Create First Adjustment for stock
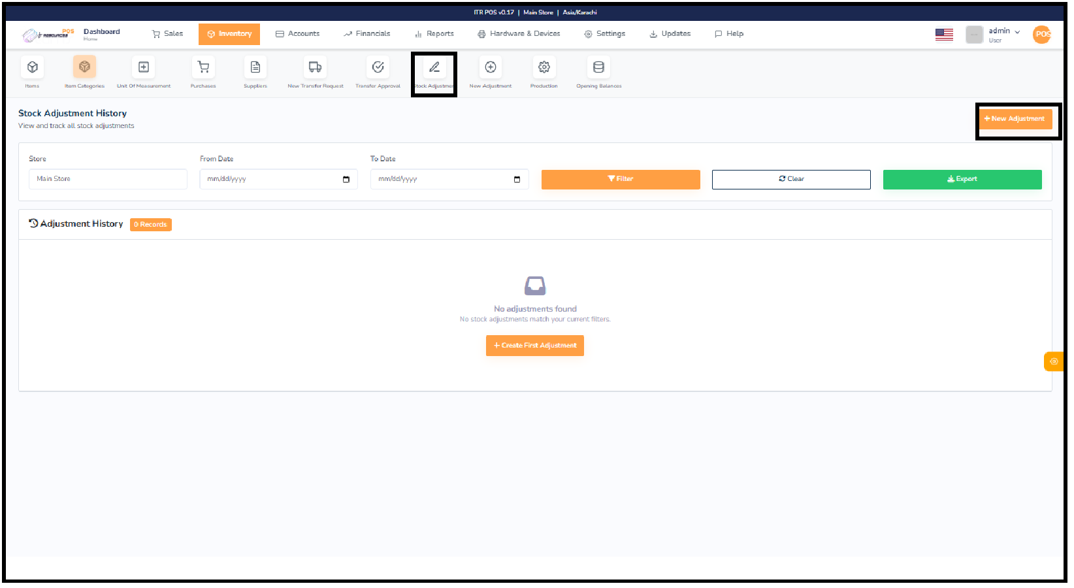Image resolution: width=1074 pixels, height=588 pixels. pyautogui.click(x=534, y=346)
